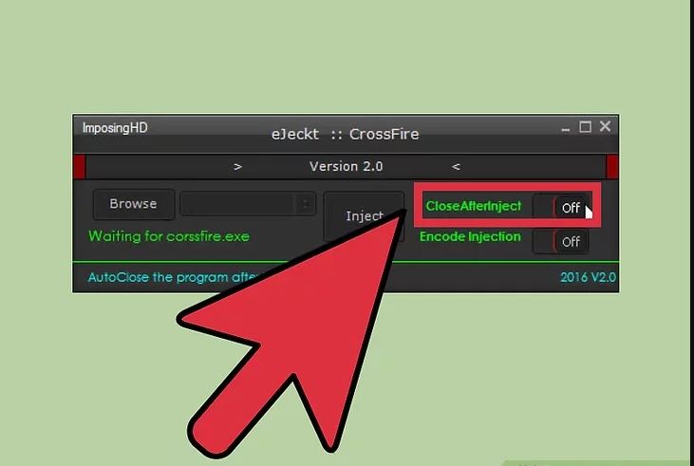Click the 2016 V2.0 text in the footer
The image size is (694, 466).
(x=589, y=277)
